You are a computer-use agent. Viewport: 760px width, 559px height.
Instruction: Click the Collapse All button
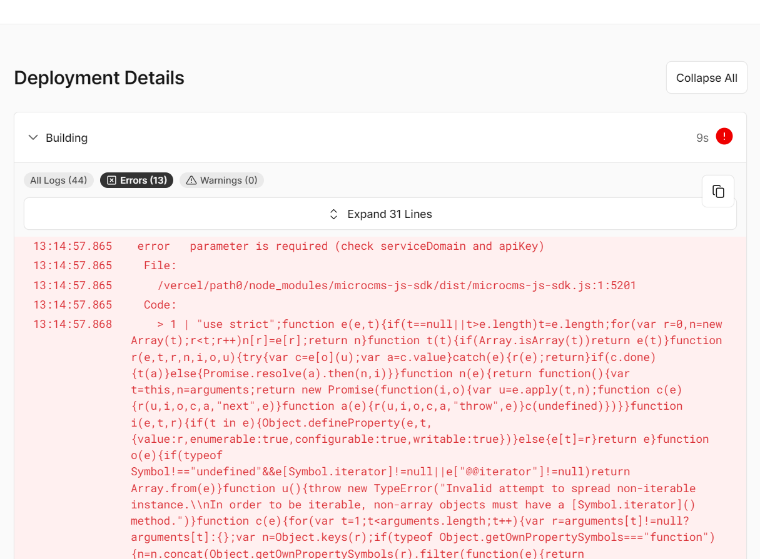click(x=707, y=78)
